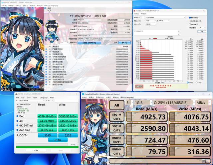Click the green progress bar in AS SSD
The width and height of the screenshot is (213, 165).
[x=47, y=147]
